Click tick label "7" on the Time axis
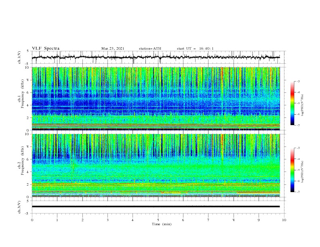The height and width of the screenshot is (247, 320). coord(208,220)
